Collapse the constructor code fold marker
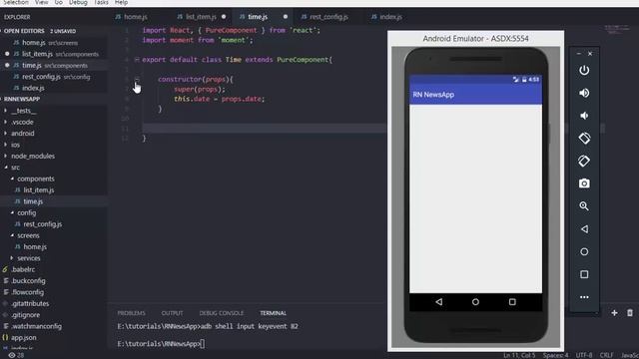639x359 pixels. (x=137, y=79)
